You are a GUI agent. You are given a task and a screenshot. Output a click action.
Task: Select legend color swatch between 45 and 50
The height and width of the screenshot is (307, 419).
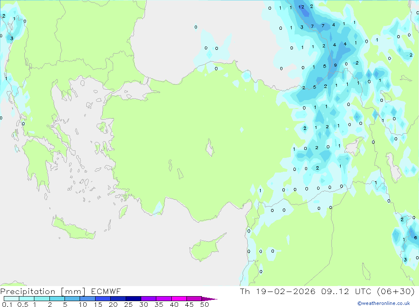point(194,299)
